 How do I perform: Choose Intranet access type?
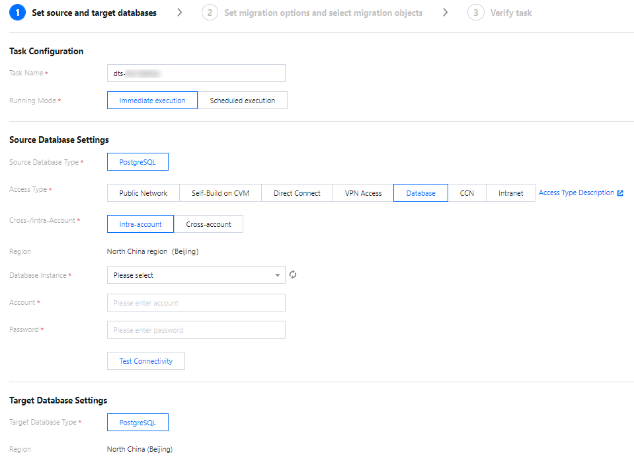point(510,193)
